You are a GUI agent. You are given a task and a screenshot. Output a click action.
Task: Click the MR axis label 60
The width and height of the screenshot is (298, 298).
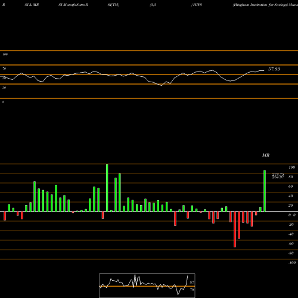coord(291,187)
